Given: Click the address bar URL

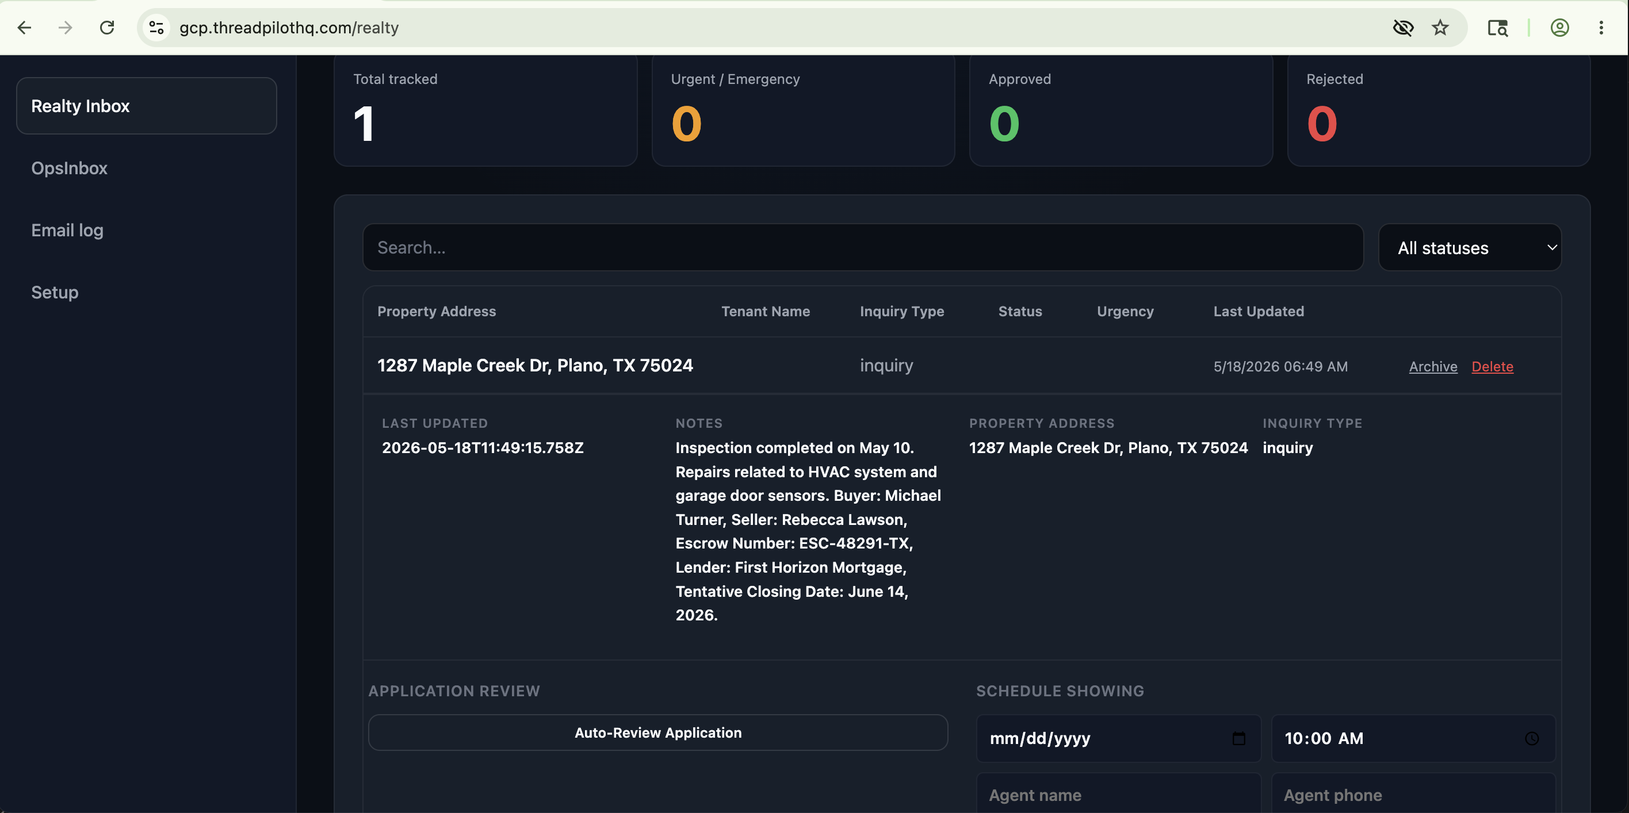Looking at the screenshot, I should click(289, 28).
